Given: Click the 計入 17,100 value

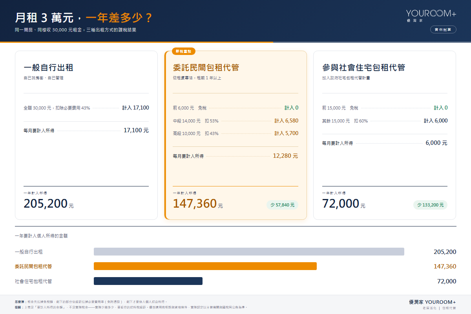Looking at the screenshot, I should click(x=136, y=108).
